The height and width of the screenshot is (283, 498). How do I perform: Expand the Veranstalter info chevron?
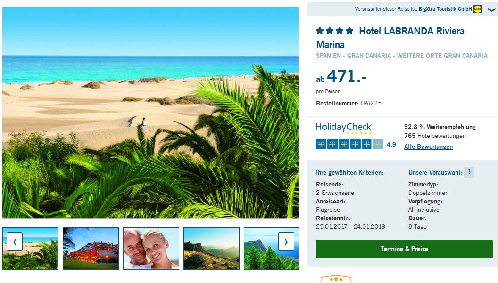492,10
